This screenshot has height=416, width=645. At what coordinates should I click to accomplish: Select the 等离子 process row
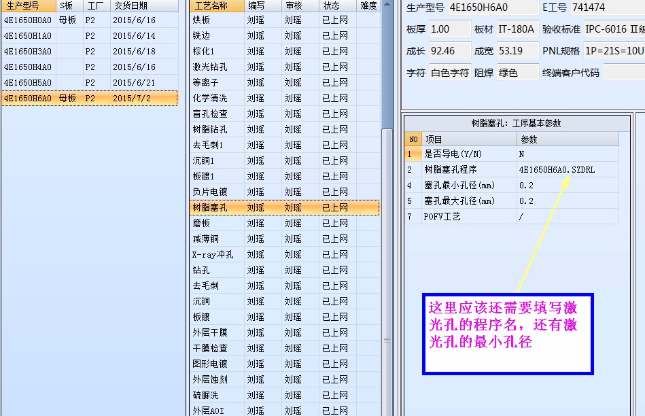(x=285, y=83)
